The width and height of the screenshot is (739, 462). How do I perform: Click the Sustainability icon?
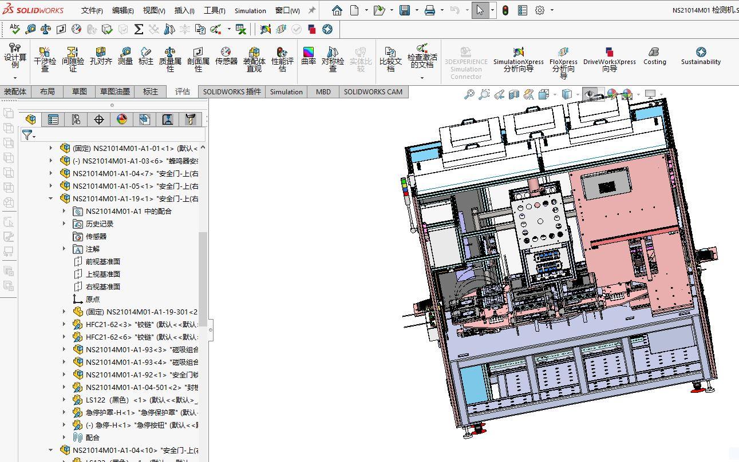point(701,56)
